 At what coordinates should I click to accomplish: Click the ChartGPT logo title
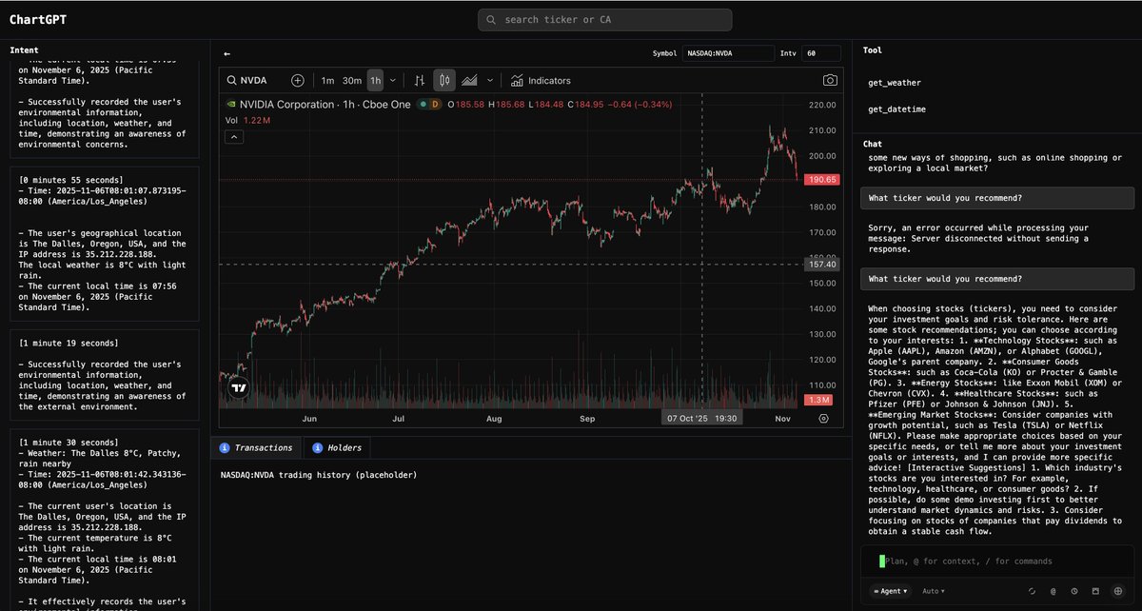[x=38, y=20]
